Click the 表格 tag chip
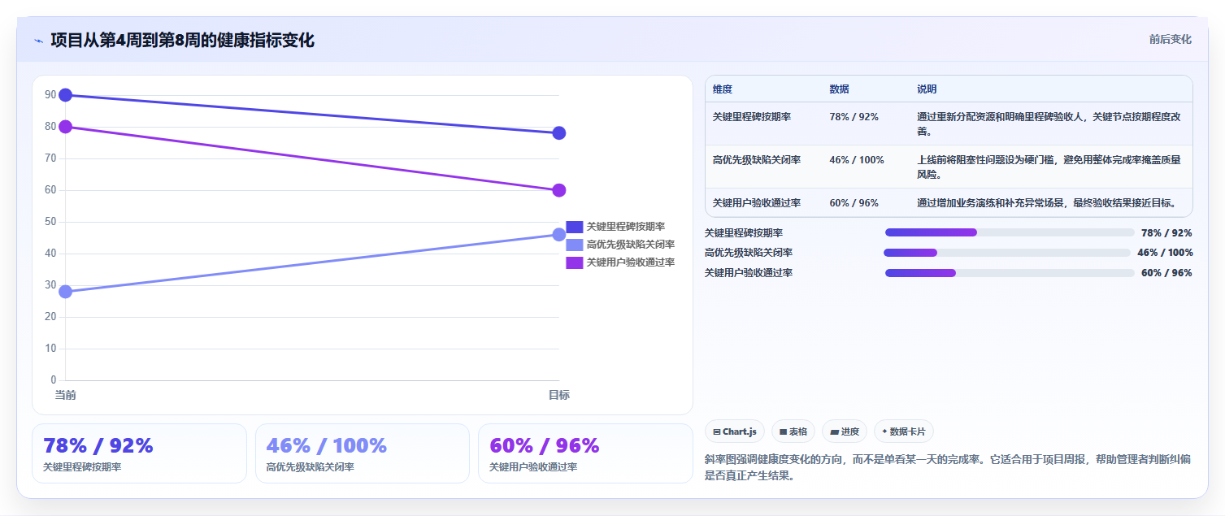This screenshot has height=516, width=1225. 793,431
